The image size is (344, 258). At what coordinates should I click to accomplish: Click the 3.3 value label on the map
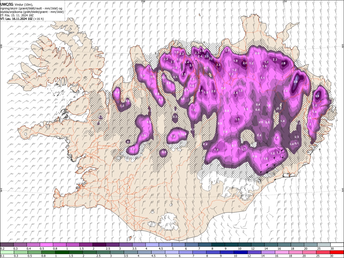tap(206, 56)
